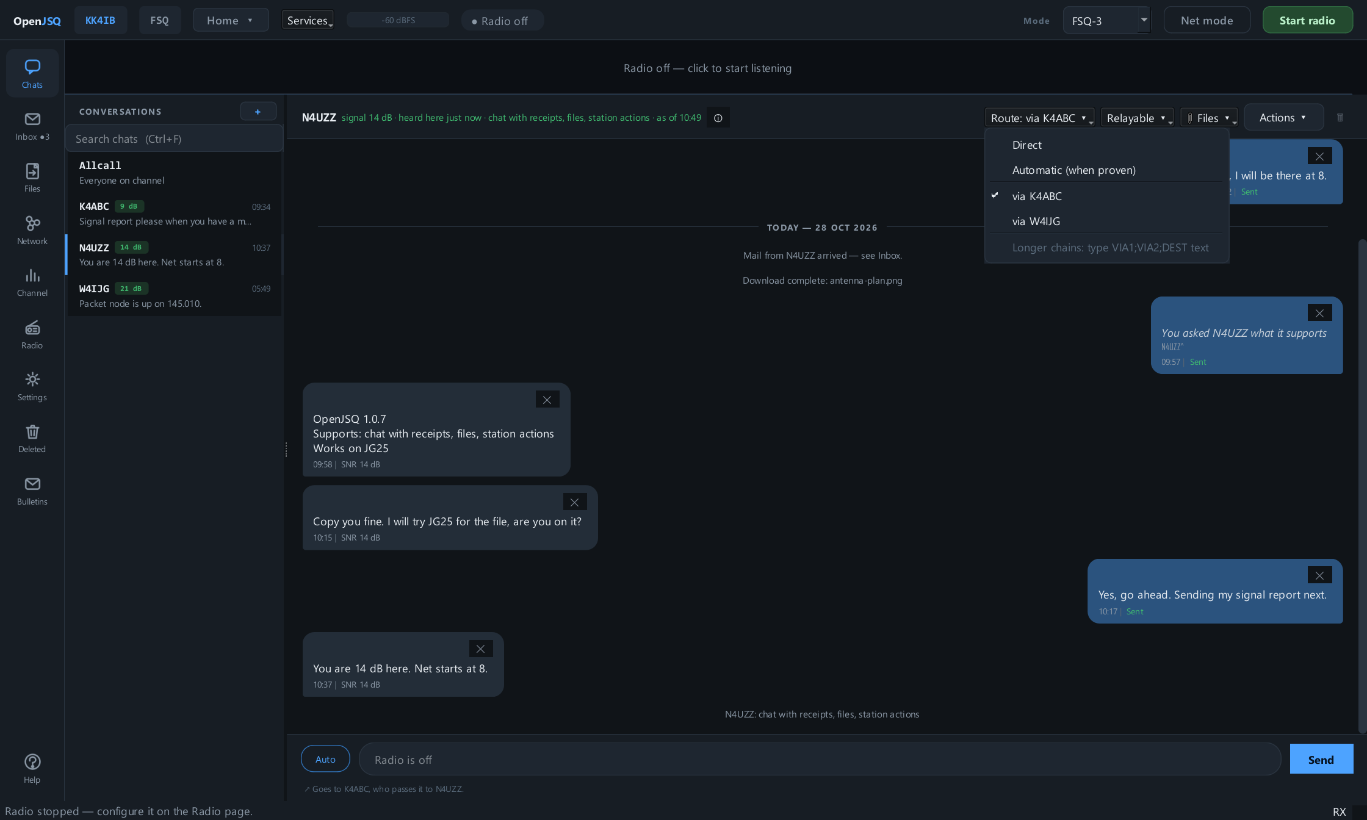Open the Radio sidebar page
Viewport: 1367px width, 820px height.
coord(32,334)
